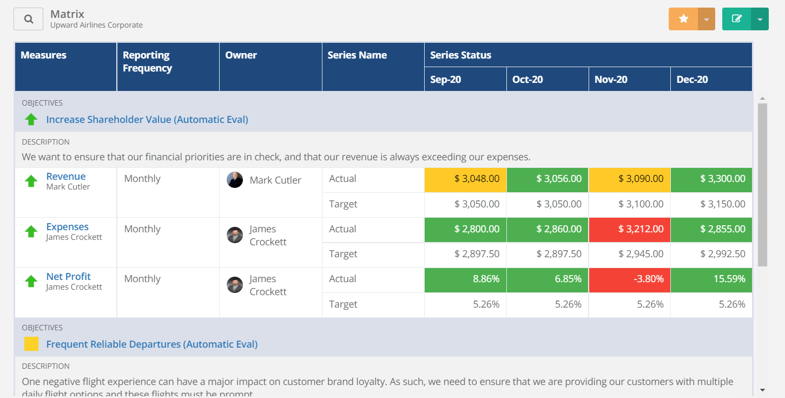Image resolution: width=785 pixels, height=398 pixels.
Task: Open the Frequent Reliable Departures objective
Action: pyautogui.click(x=151, y=344)
